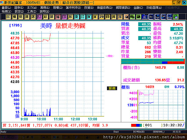Select the yellow 選 toolbar icon

pyautogui.click(x=33, y=17)
